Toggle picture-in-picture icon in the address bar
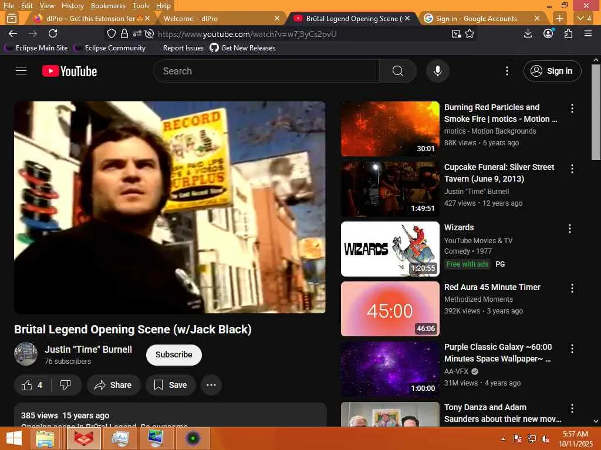601x450 pixels. click(x=456, y=33)
